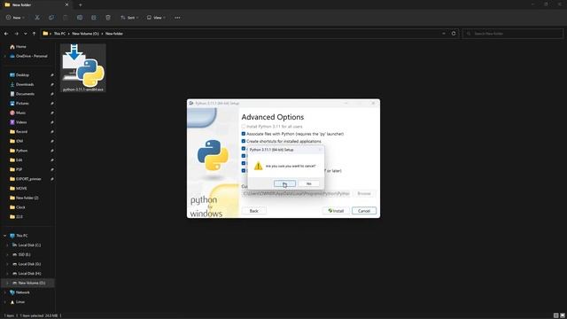
Task: Open the View dropdown menu
Action: [x=156, y=18]
